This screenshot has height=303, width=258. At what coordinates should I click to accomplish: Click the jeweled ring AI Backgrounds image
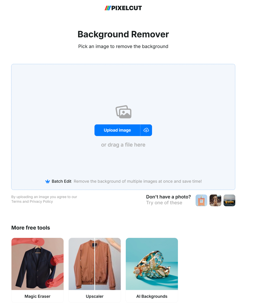point(152,264)
